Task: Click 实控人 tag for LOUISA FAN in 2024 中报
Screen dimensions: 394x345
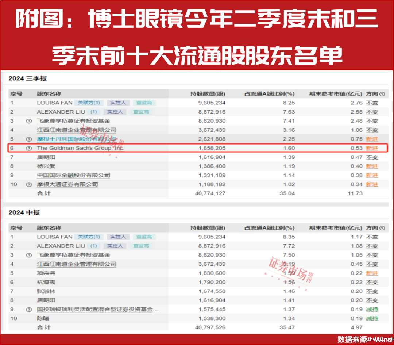Action: coord(118,237)
